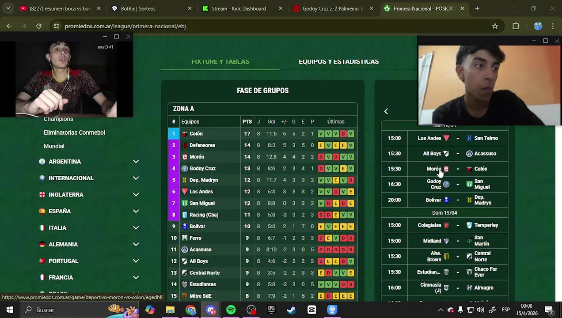The height and width of the screenshot is (318, 562).
Task: Open the tab search dropdown arrow
Action: click(x=8, y=8)
